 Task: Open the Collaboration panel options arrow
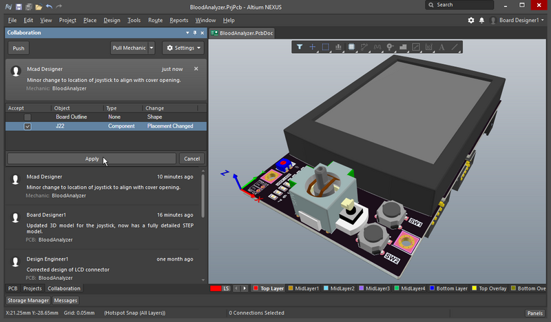pos(187,32)
